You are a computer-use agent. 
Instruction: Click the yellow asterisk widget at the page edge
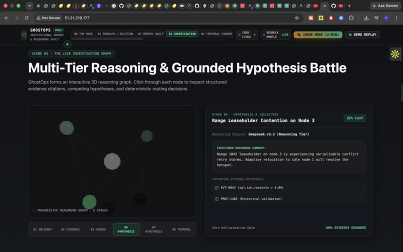click(395, 54)
